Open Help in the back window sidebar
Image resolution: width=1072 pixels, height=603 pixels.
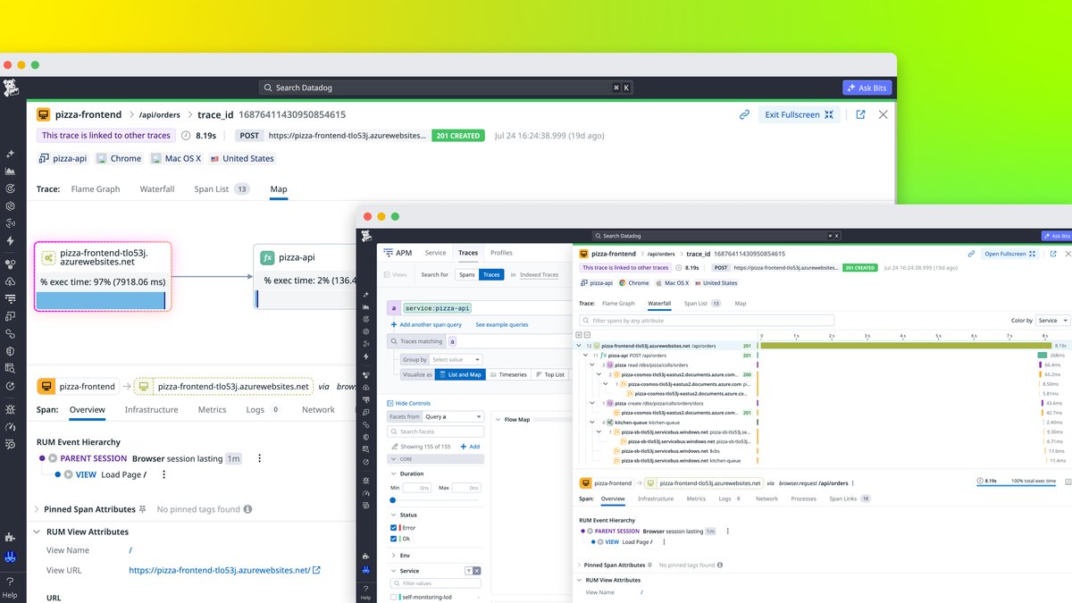tap(10, 589)
